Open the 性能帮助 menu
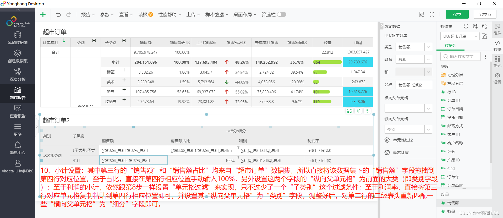This screenshot has height=218, width=503. click(170, 14)
